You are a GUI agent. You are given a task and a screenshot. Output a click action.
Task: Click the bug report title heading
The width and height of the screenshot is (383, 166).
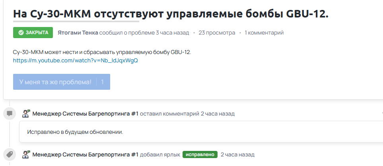coord(171,13)
